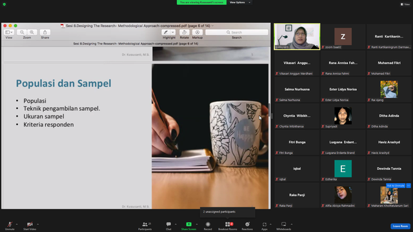Image resolution: width=413 pixels, height=232 pixels.
Task: Open audio options arrow beside Unmute
Action: 17,224
